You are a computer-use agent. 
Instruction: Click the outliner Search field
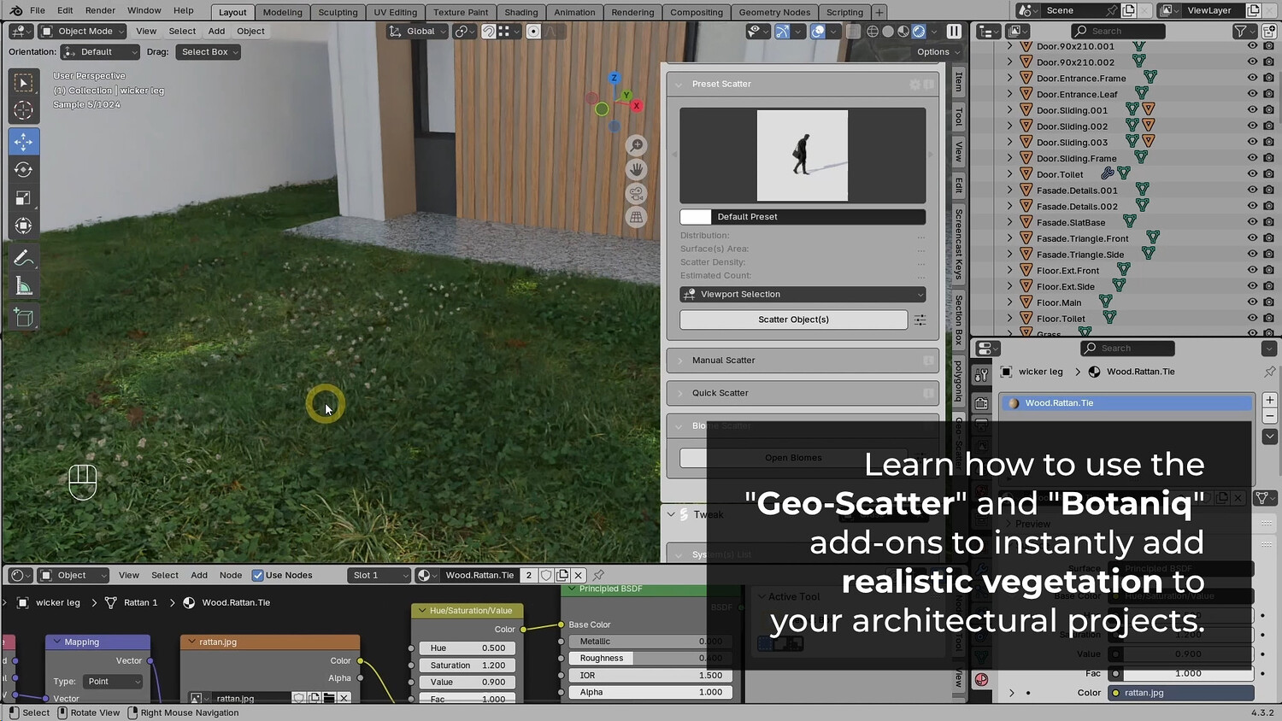coord(1118,32)
